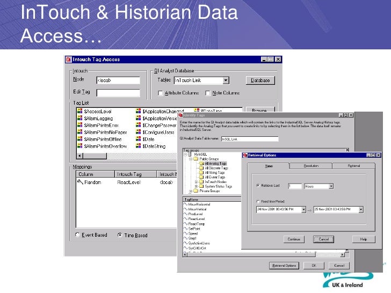Click the All Event Tags folder icon
The height and width of the screenshot is (293, 391).
(201, 177)
